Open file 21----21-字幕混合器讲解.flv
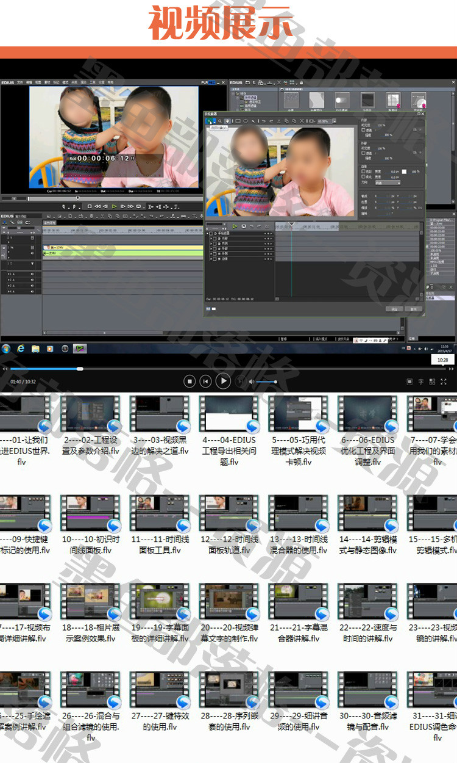 [299, 613]
